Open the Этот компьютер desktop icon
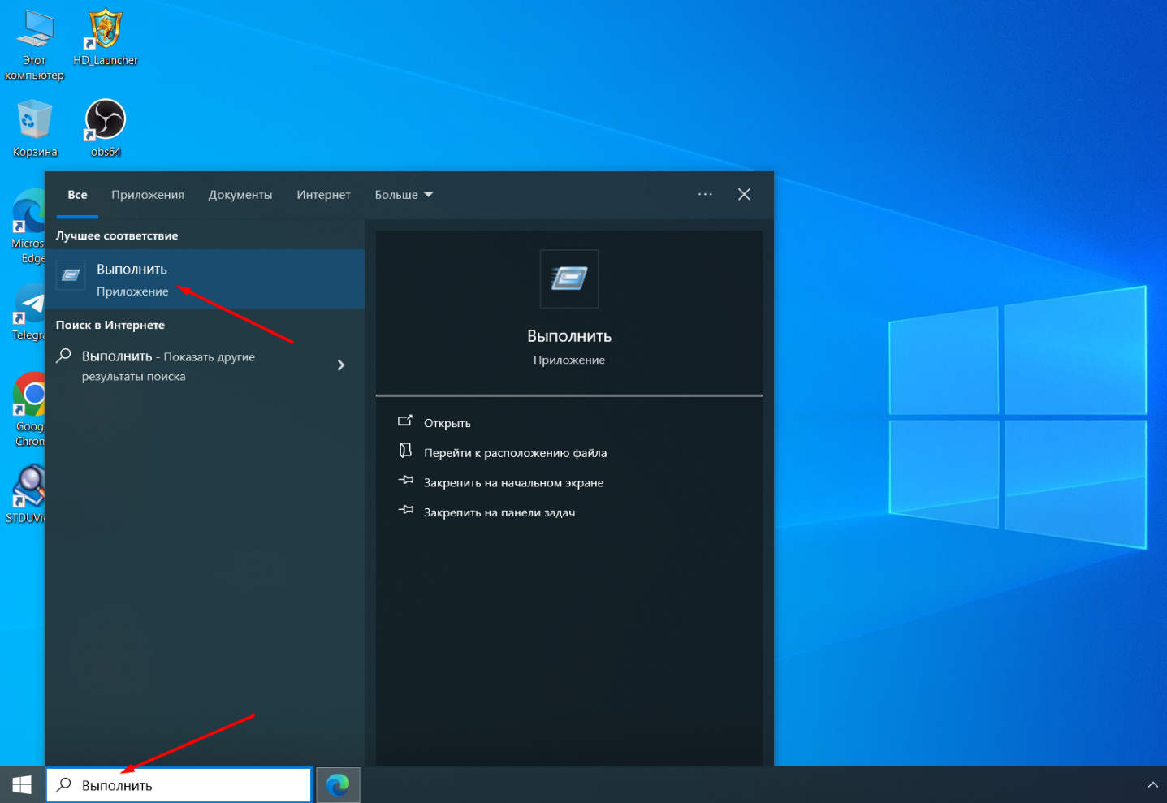 point(34,45)
